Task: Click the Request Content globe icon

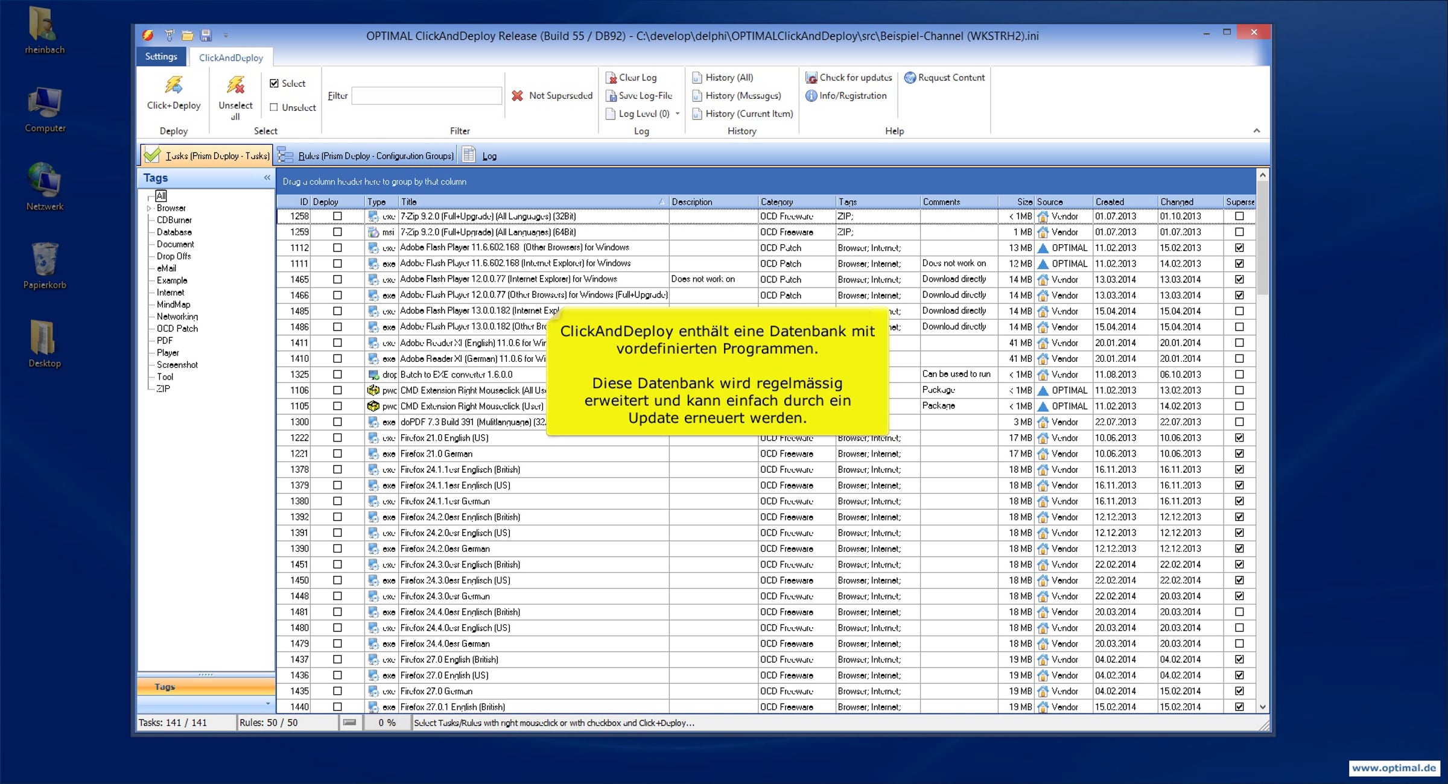Action: coord(910,77)
